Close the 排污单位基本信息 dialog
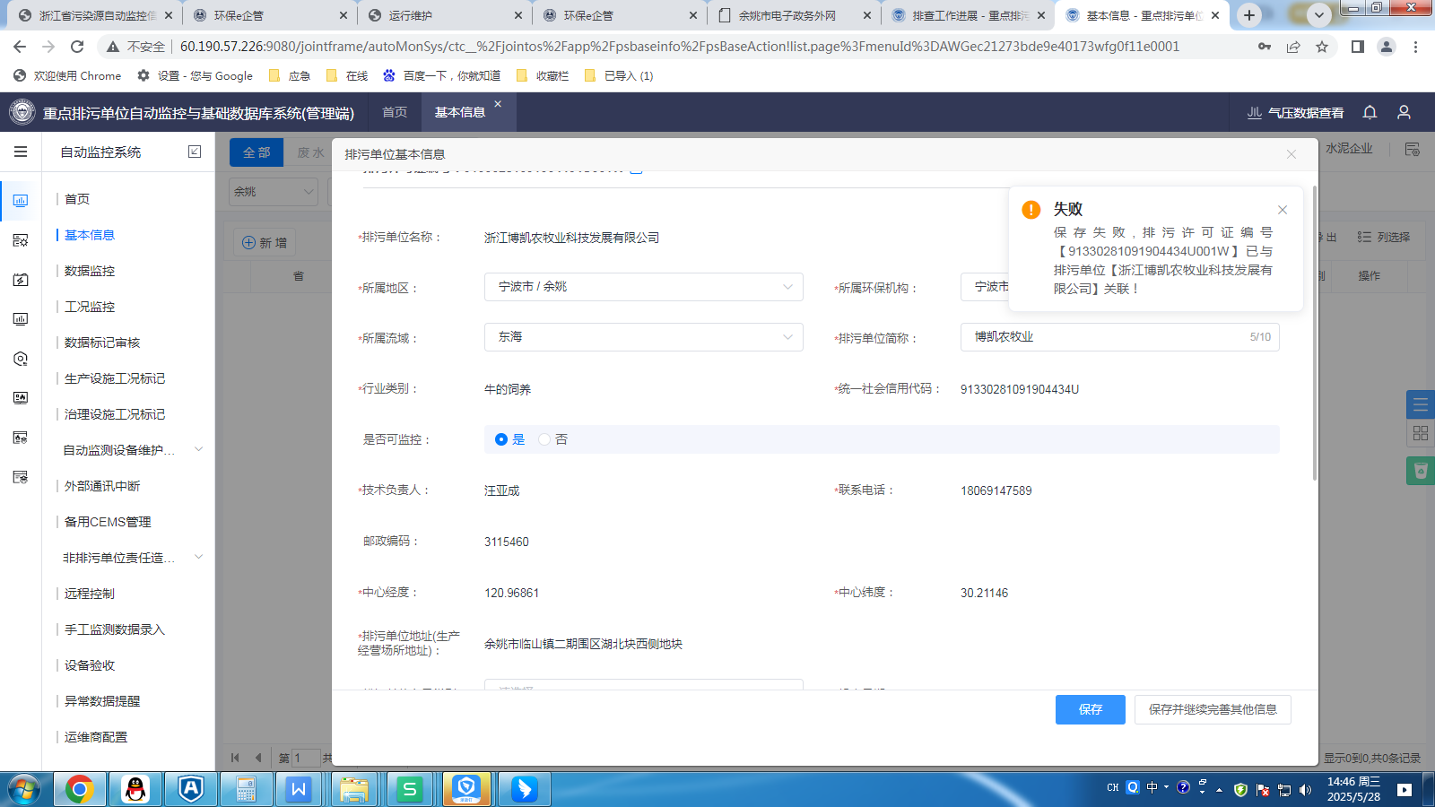 coord(1291,154)
